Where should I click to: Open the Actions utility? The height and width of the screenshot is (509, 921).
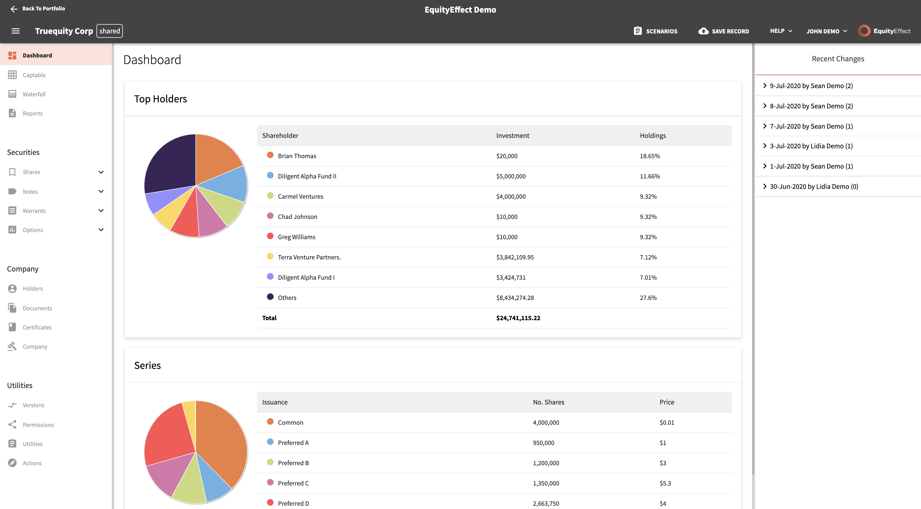pyautogui.click(x=32, y=462)
